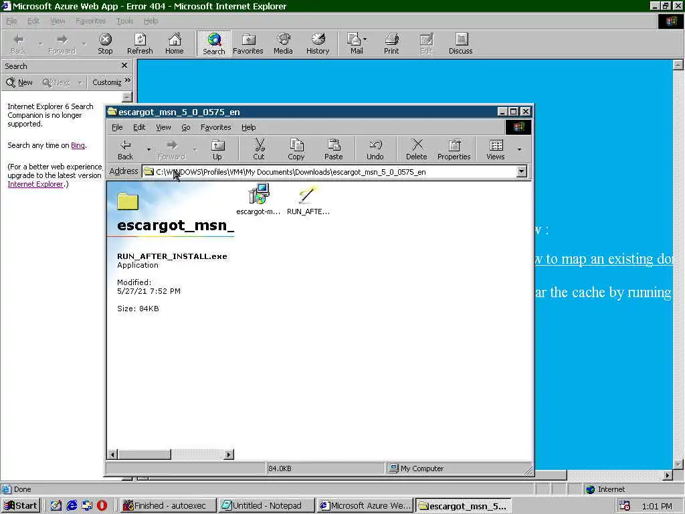The height and width of the screenshot is (514, 685).
Task: Click the folder pane horizontal scrollbar right arrow
Action: coord(229,454)
